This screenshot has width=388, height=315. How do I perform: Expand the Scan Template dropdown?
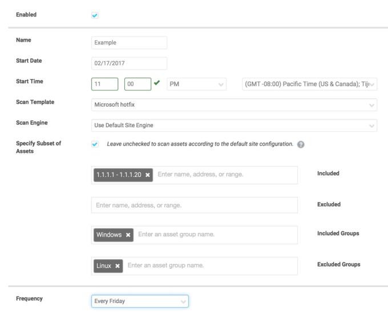pos(234,105)
